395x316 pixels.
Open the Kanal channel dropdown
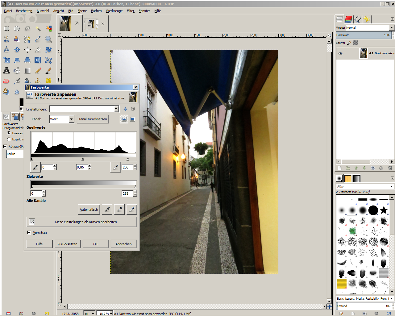click(72, 119)
